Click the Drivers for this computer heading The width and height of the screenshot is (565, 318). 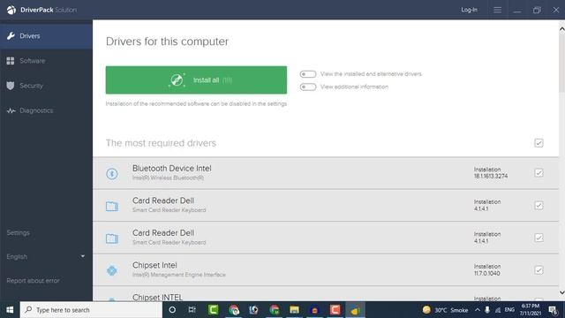(167, 42)
